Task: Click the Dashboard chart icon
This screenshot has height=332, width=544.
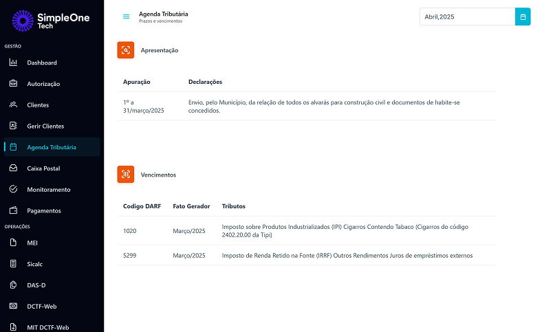Action: pyautogui.click(x=13, y=63)
